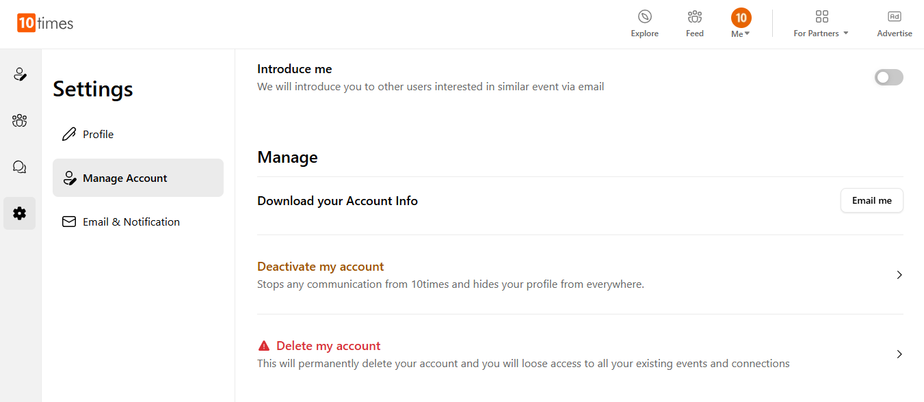924x402 pixels.
Task: Open Email & Notification settings
Action: [x=131, y=222]
